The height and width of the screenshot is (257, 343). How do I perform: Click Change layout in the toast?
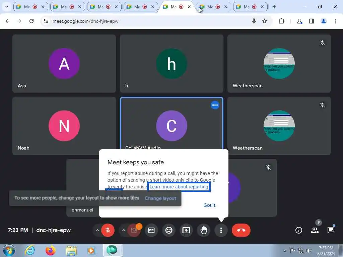click(160, 198)
